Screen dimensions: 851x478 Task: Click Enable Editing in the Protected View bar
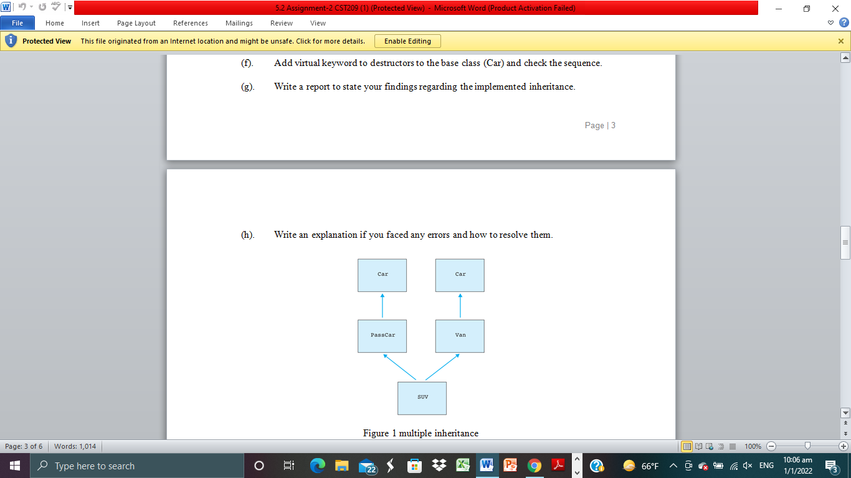point(407,40)
